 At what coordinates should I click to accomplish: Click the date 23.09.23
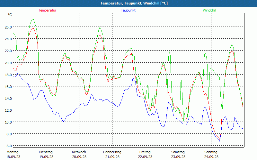[x=178, y=157]
